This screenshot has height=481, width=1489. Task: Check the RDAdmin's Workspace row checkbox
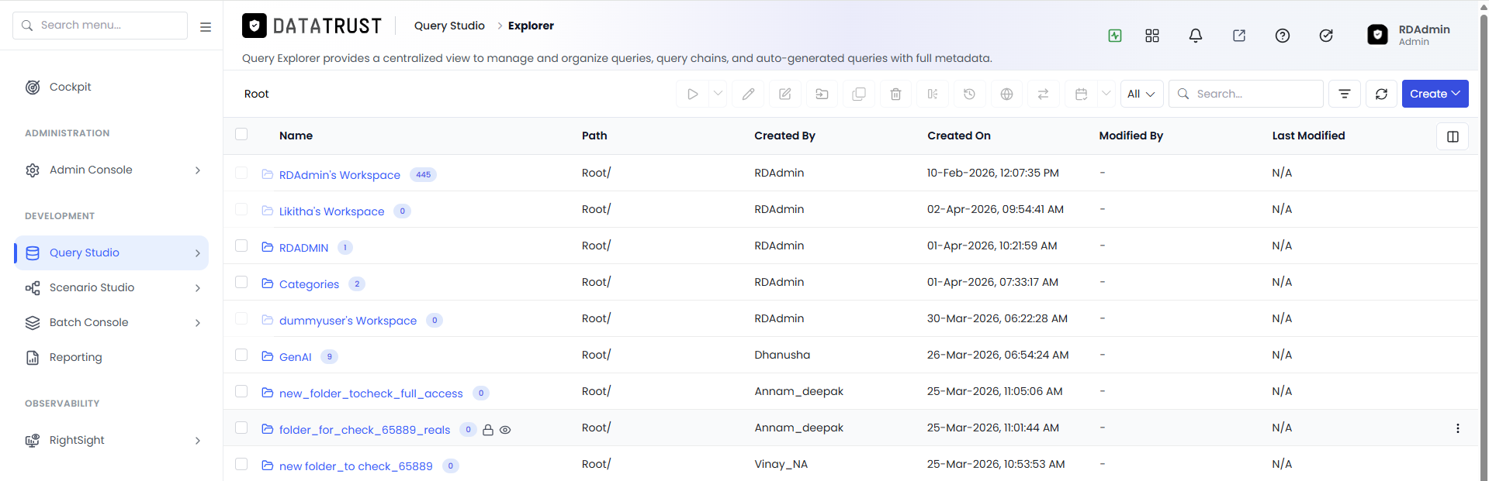(x=241, y=173)
